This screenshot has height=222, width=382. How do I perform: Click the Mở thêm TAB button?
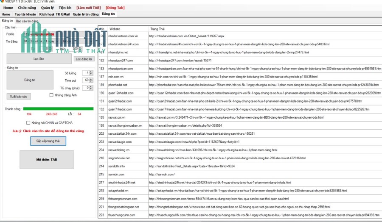coord(47,160)
